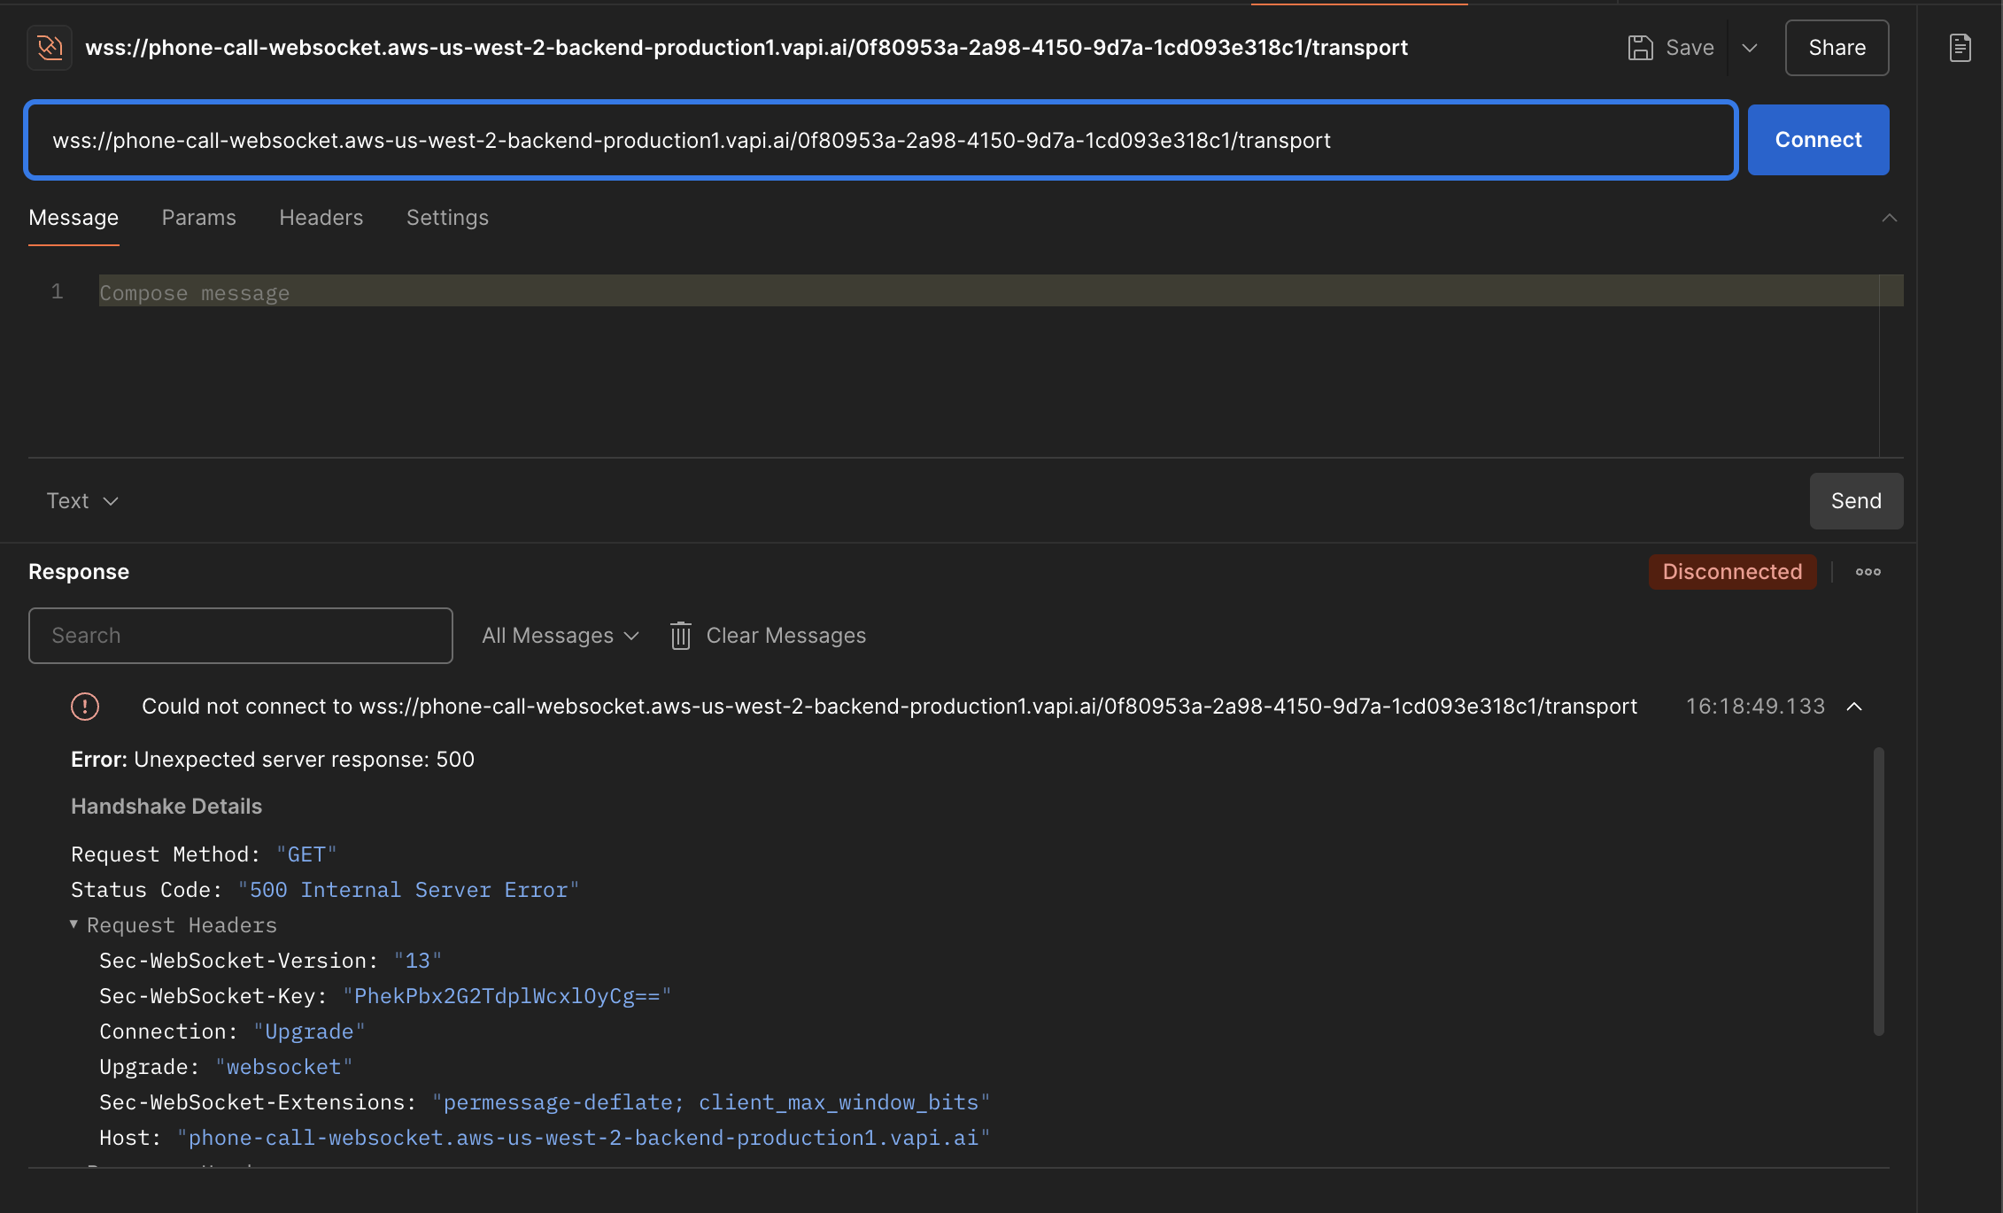The width and height of the screenshot is (2003, 1213).
Task: Switch to the Headers tab
Action: 321,218
